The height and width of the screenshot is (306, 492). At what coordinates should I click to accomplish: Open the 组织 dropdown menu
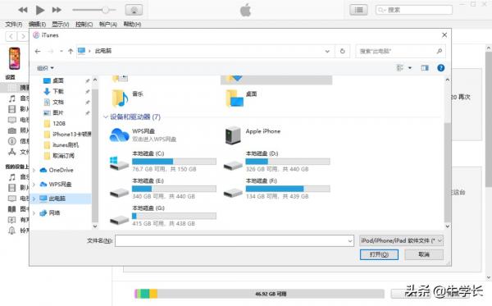[45, 68]
